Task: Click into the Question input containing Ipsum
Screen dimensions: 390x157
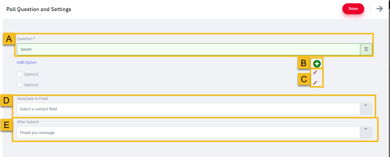Action: click(x=188, y=49)
